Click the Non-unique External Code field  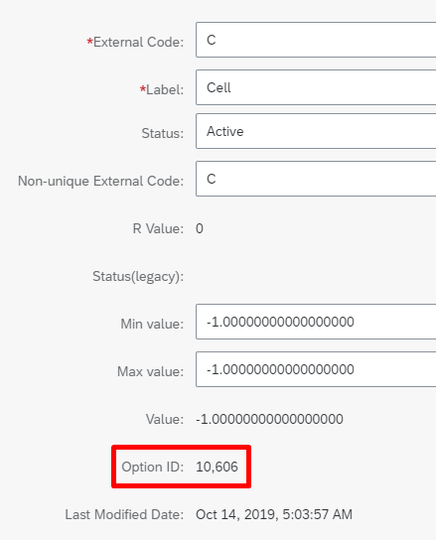coord(316,179)
